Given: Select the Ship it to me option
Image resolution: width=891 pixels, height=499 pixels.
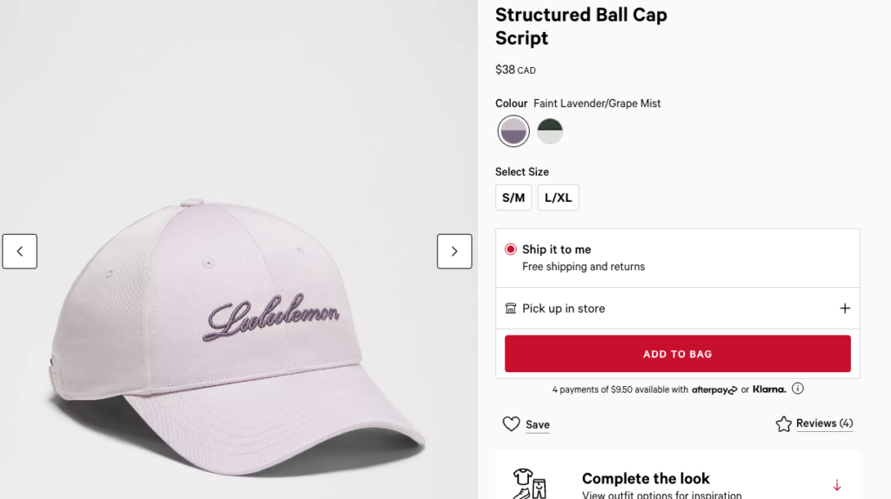Looking at the screenshot, I should click(511, 249).
